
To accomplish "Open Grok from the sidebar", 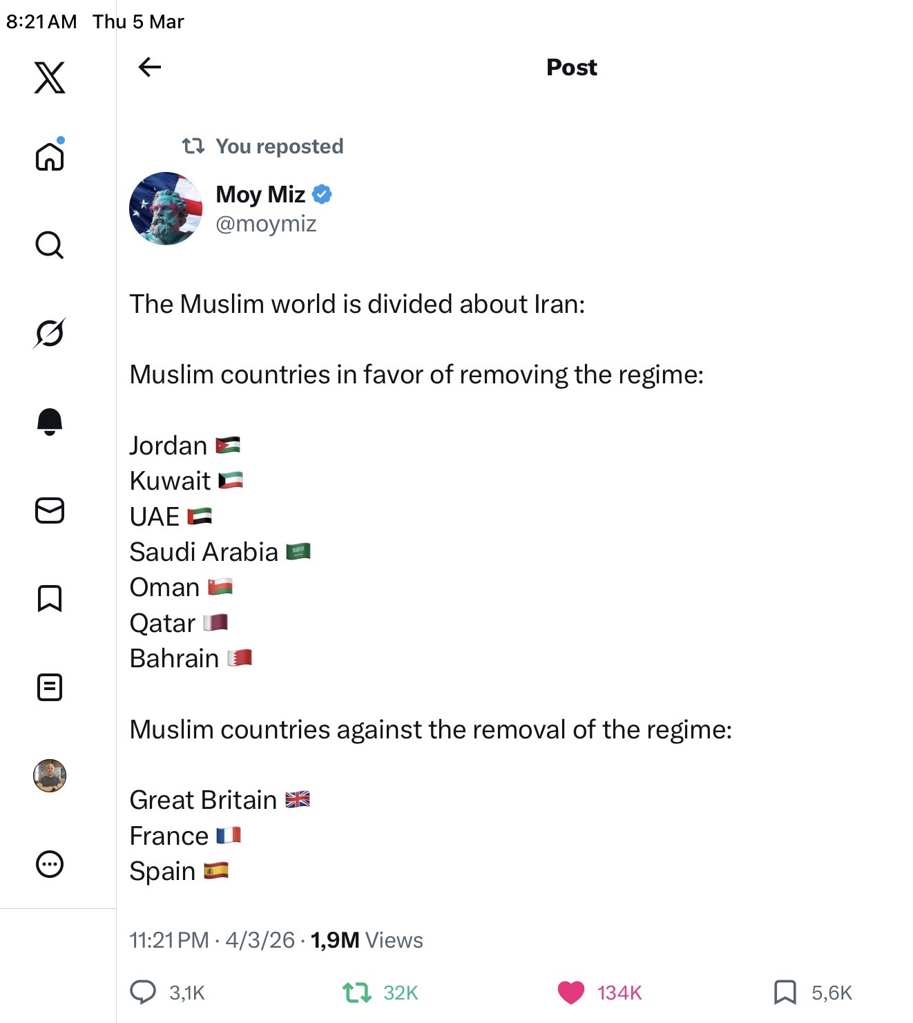I will [50, 333].
